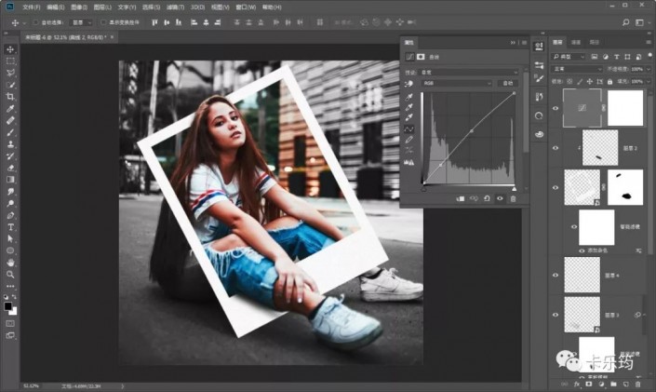
Task: Clip adjustment to layer below icon
Action: point(461,198)
